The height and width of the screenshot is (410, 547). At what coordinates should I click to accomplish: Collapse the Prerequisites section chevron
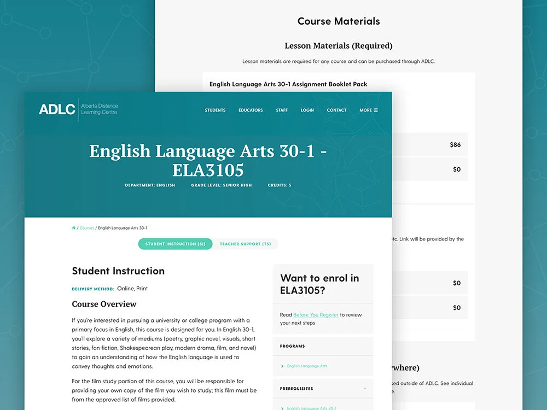click(x=365, y=388)
